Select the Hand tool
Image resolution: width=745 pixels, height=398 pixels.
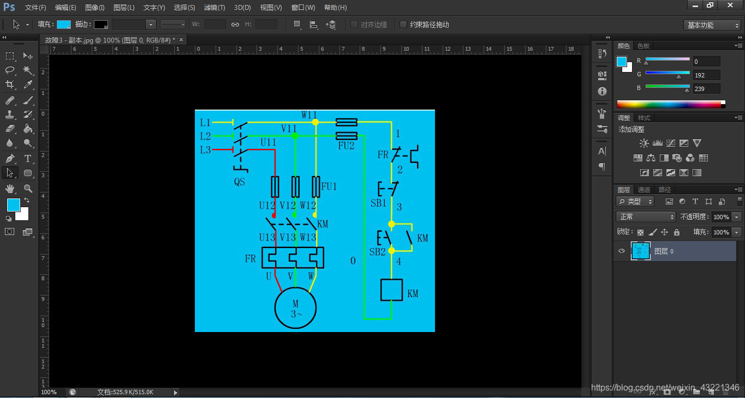[x=10, y=189]
